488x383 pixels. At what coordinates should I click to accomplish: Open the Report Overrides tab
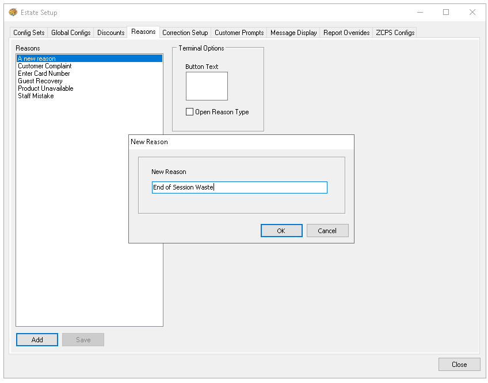click(x=346, y=33)
